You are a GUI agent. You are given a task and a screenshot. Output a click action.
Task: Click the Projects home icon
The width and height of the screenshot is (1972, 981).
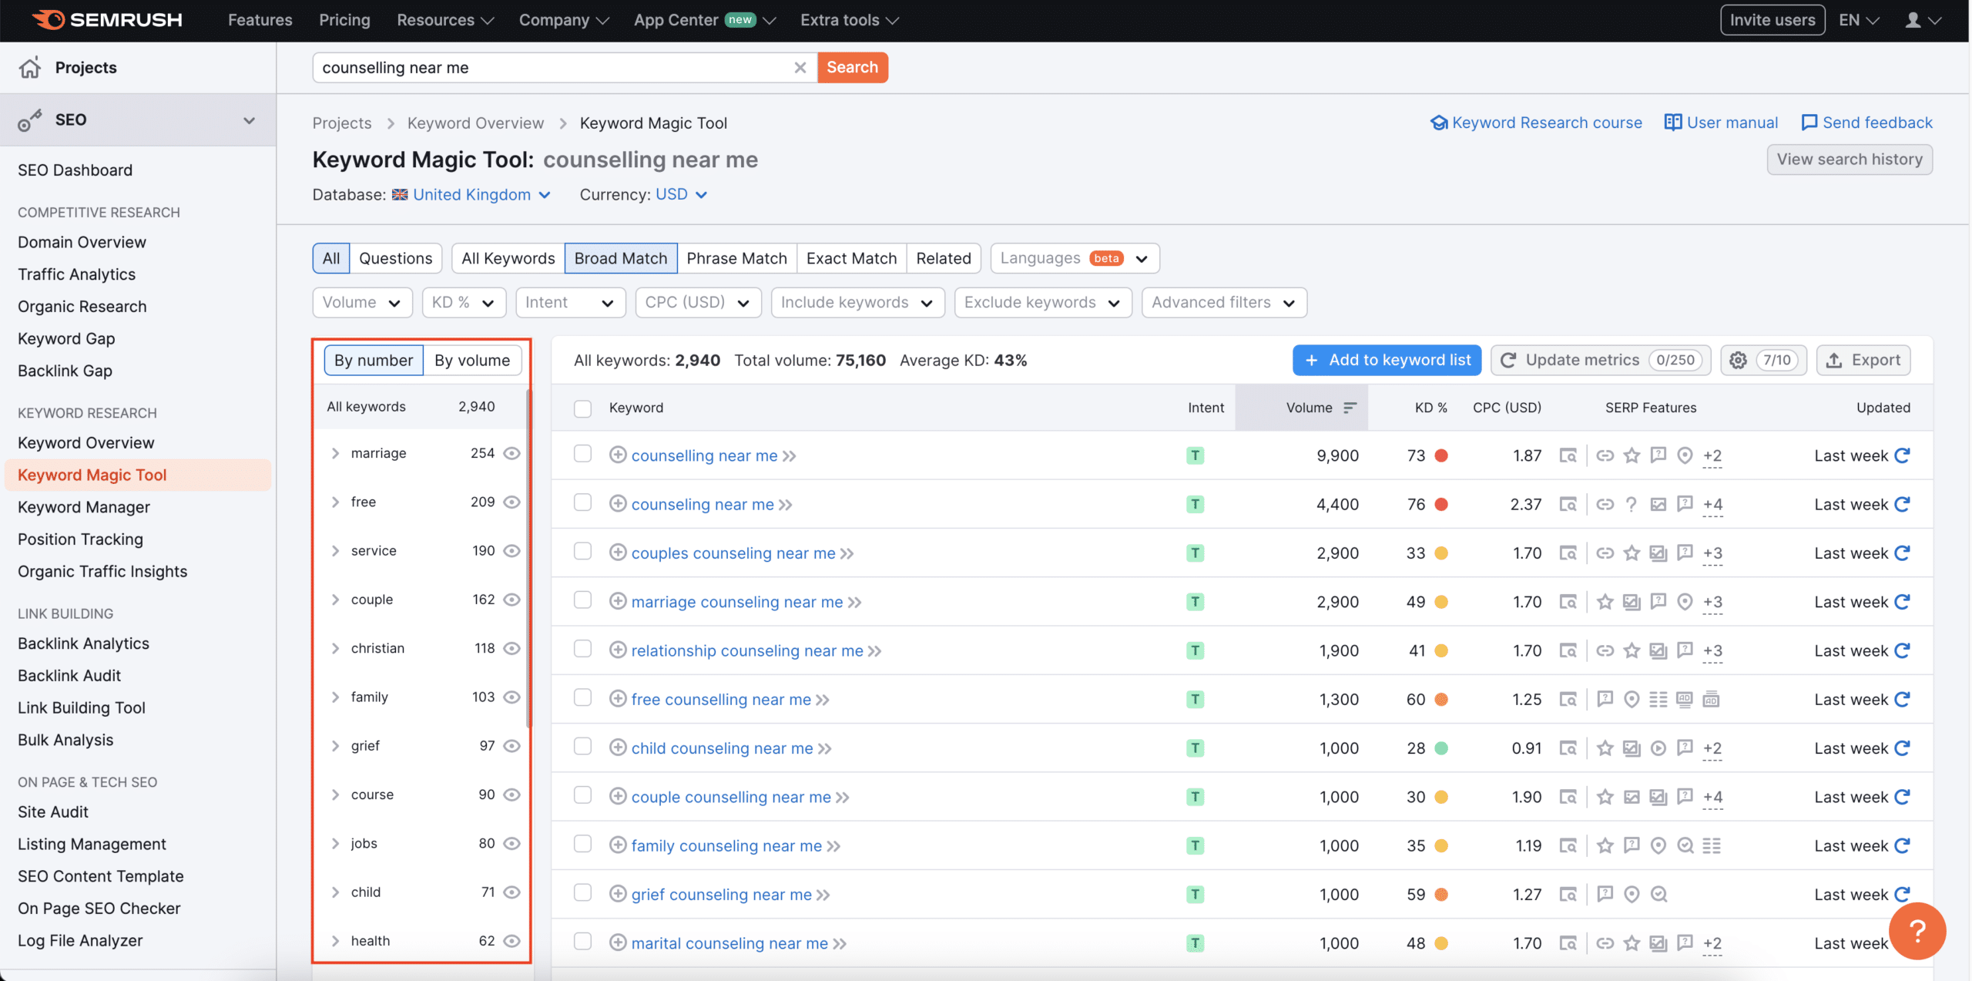click(30, 68)
